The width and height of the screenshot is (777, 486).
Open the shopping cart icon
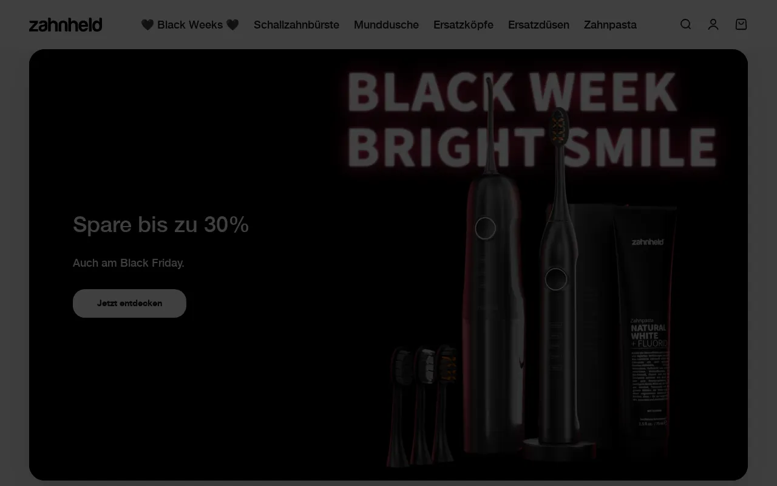coord(741,24)
